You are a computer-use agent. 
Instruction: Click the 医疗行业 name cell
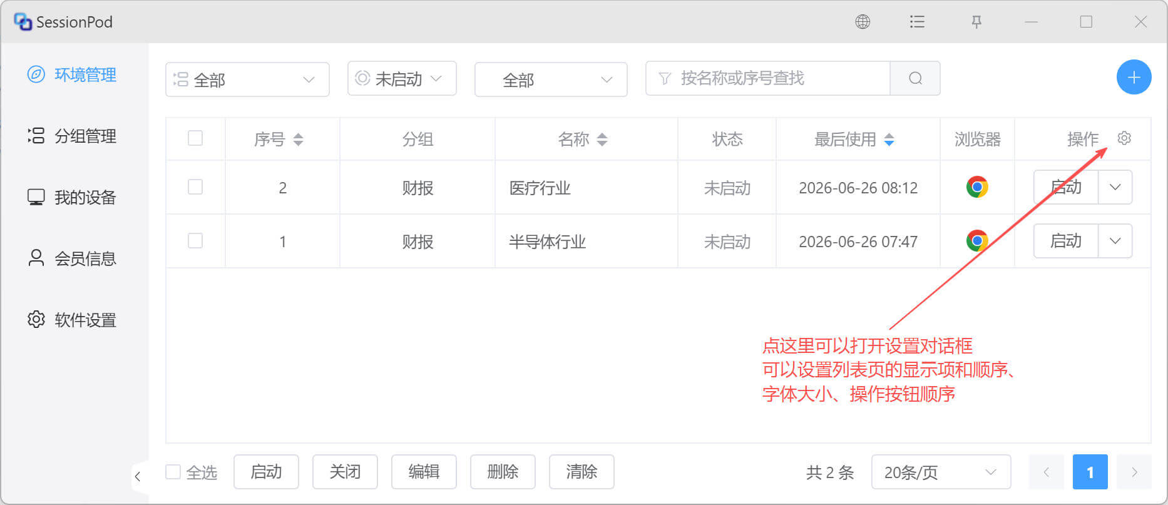587,188
